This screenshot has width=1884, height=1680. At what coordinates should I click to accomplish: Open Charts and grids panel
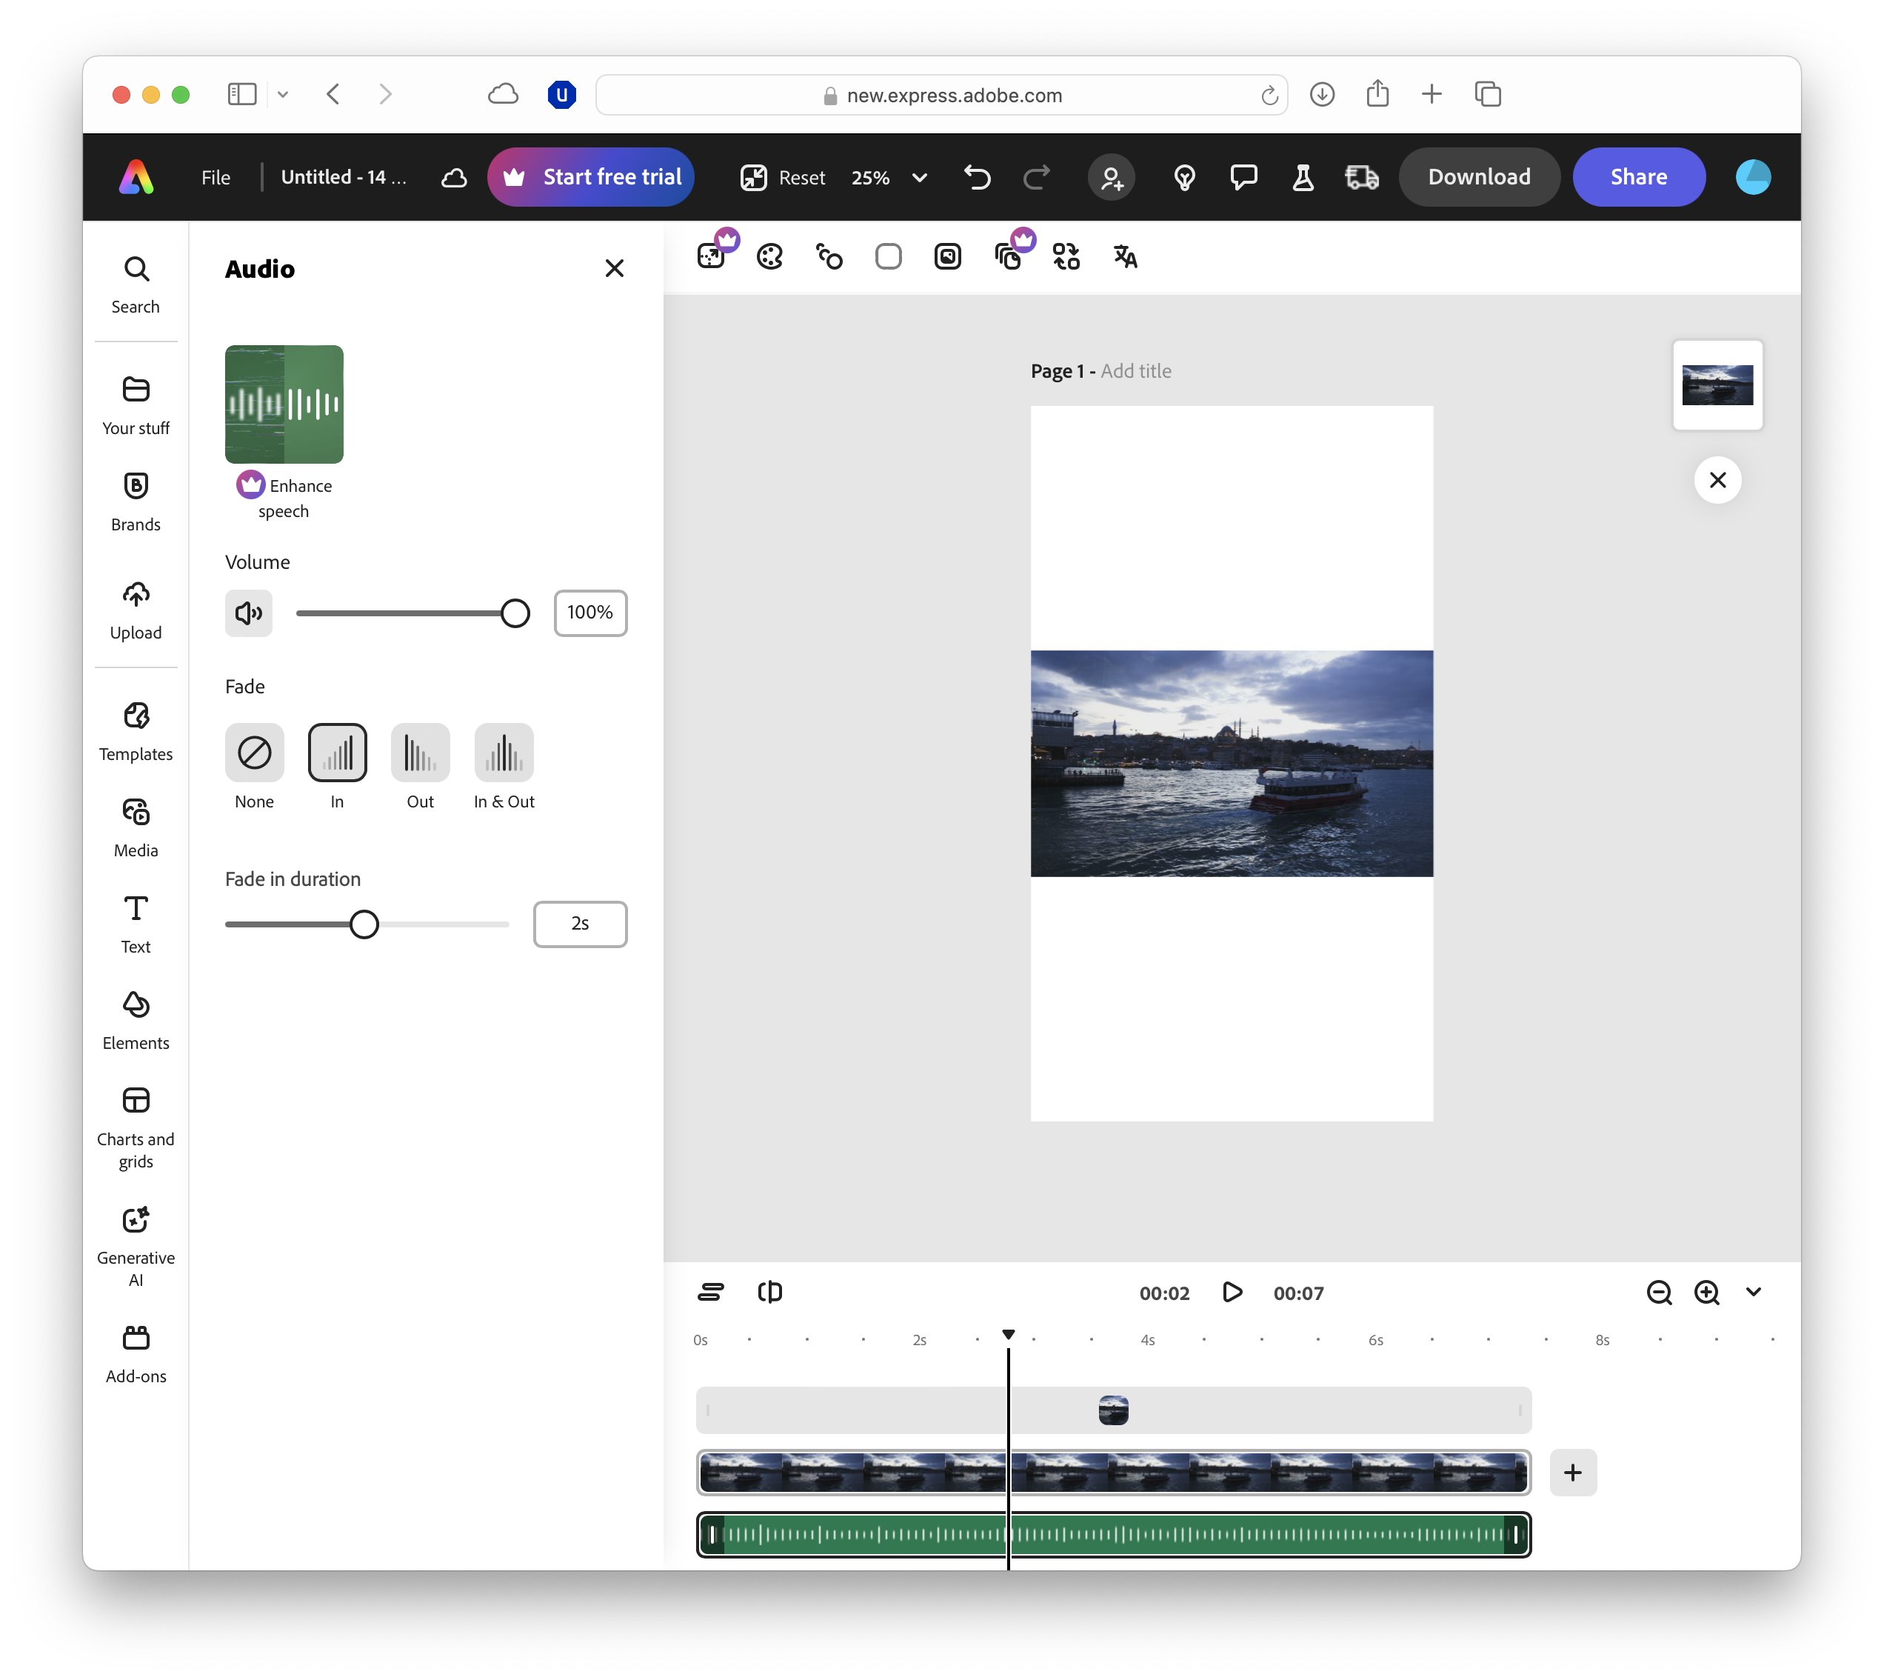tap(136, 1127)
